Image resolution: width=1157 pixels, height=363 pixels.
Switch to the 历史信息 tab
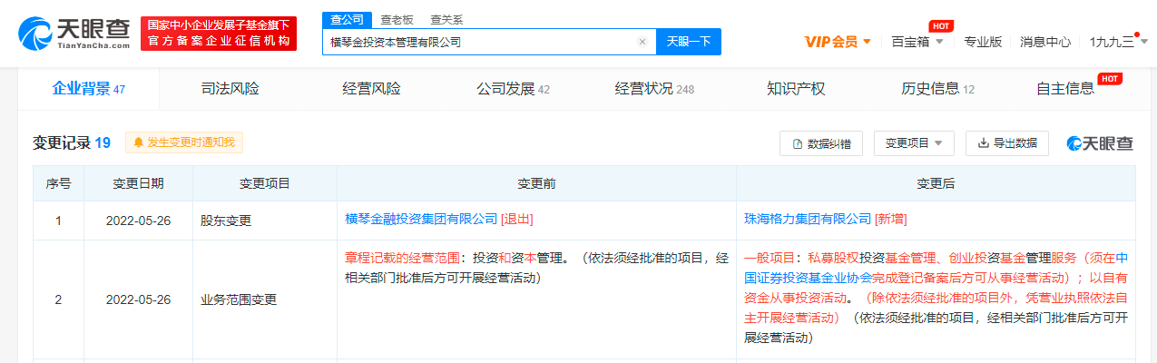pyautogui.click(x=937, y=89)
